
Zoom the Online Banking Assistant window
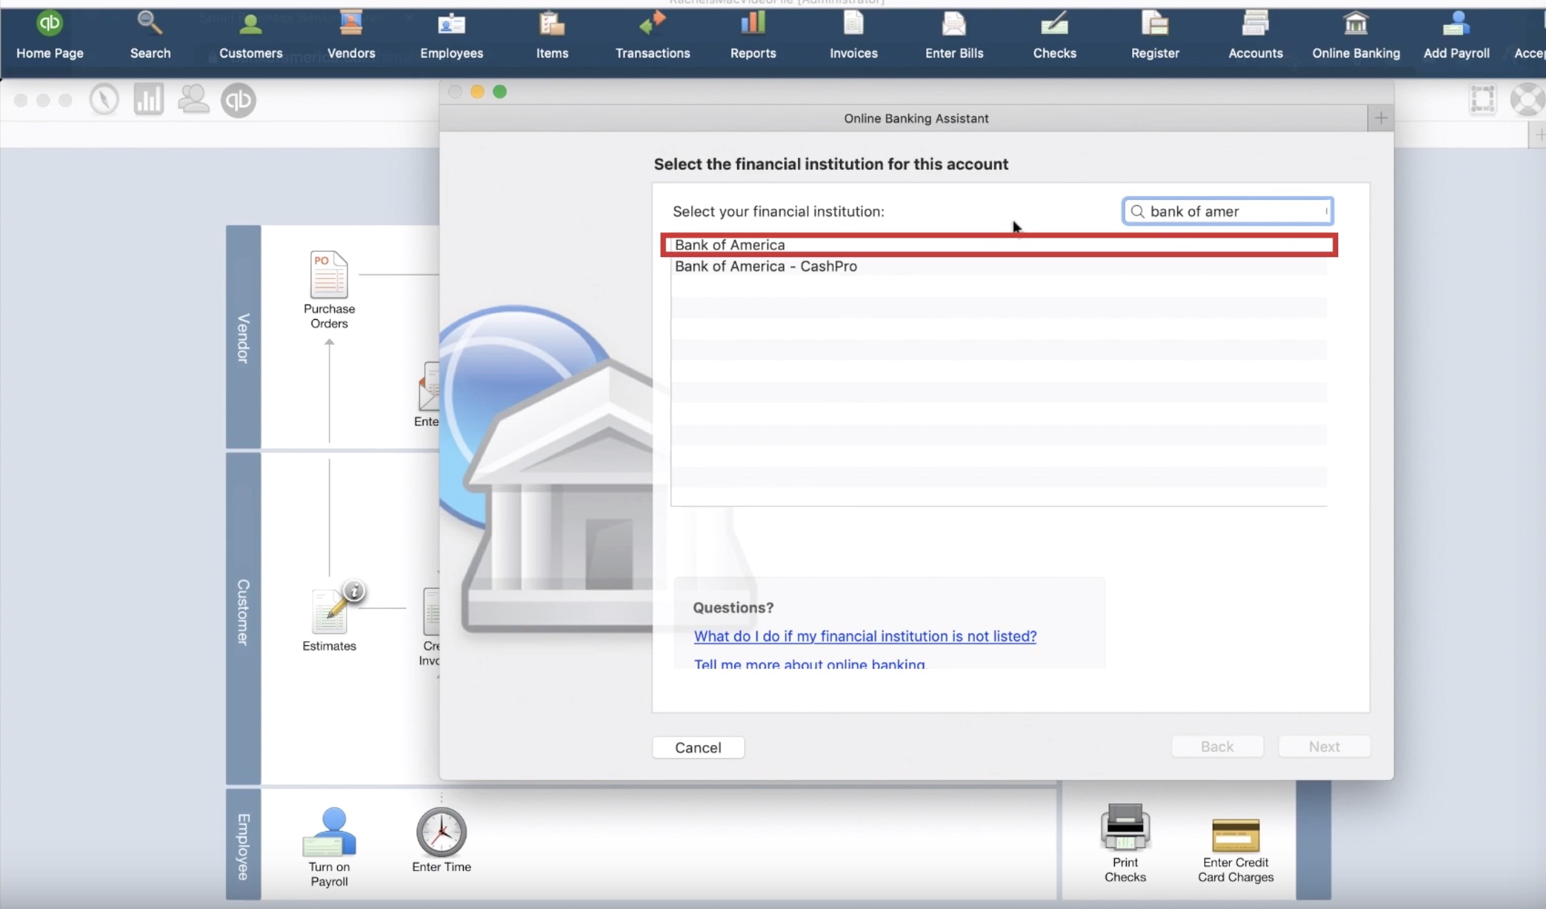(500, 92)
